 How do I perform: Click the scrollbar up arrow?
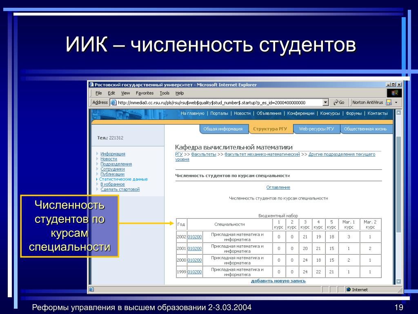[x=398, y=112]
